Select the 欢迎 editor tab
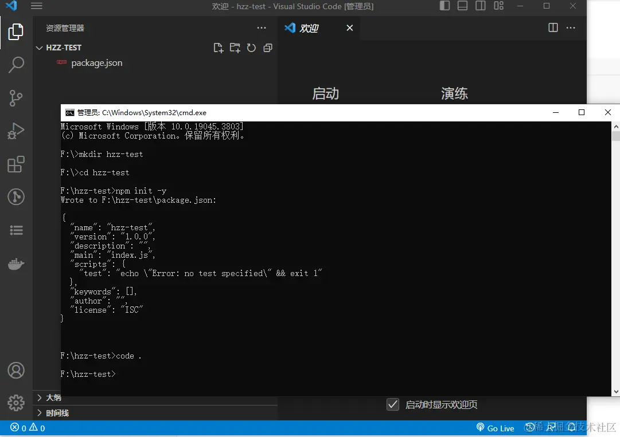 coord(309,29)
